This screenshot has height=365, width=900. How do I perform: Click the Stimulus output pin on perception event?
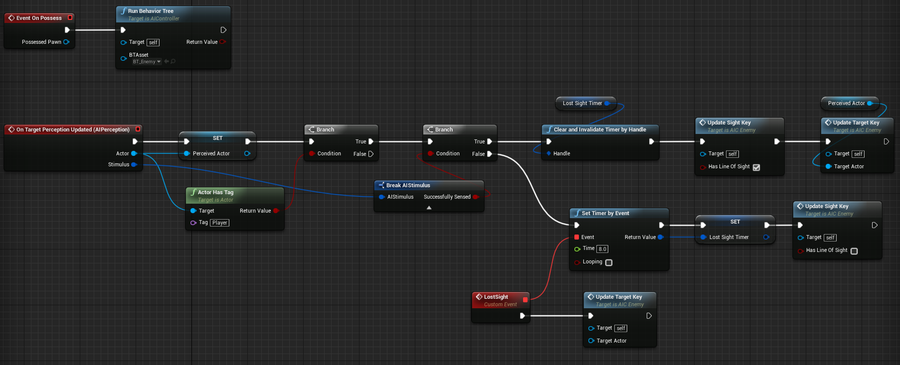[x=134, y=164]
